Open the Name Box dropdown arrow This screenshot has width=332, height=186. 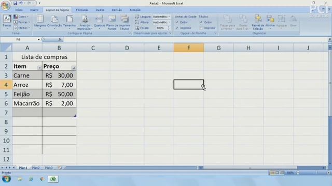click(x=38, y=39)
